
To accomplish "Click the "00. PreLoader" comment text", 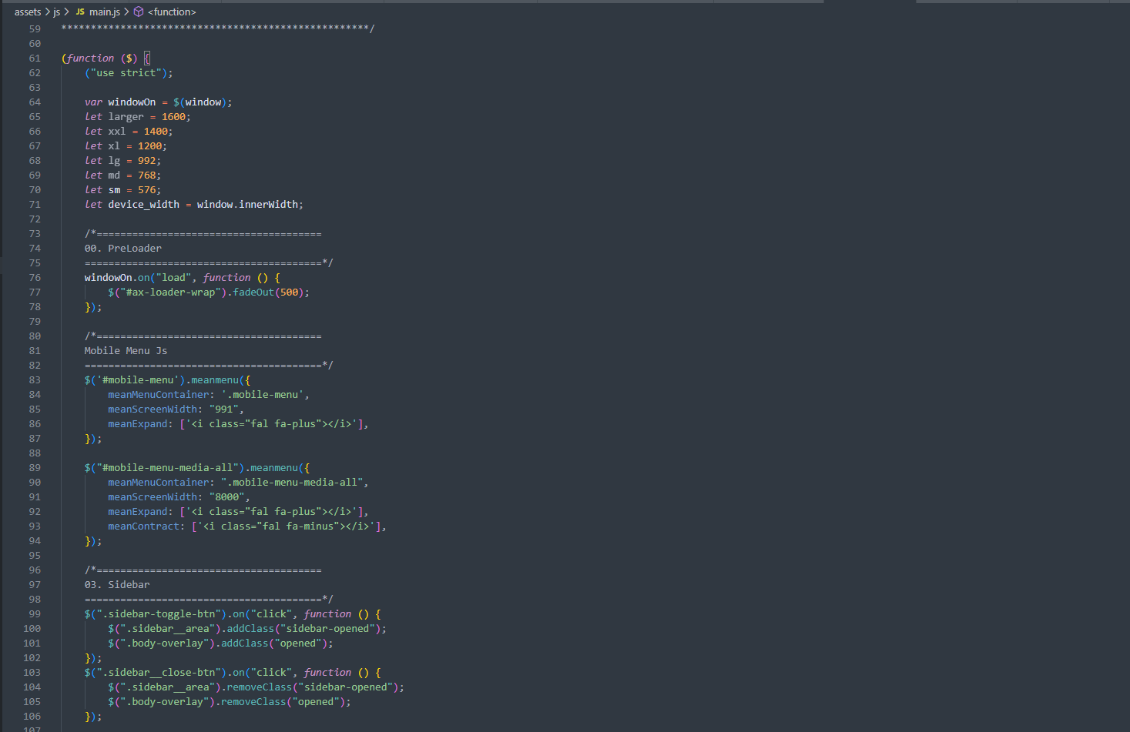I will pos(123,249).
